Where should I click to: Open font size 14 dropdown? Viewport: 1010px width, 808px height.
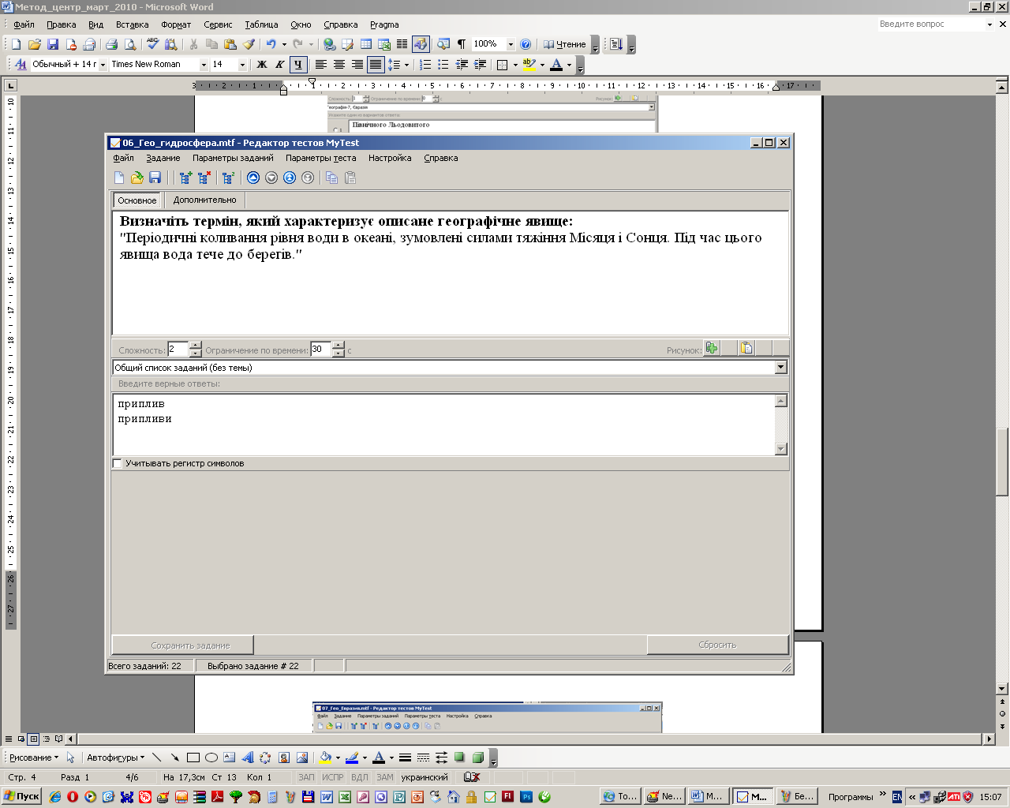(242, 65)
